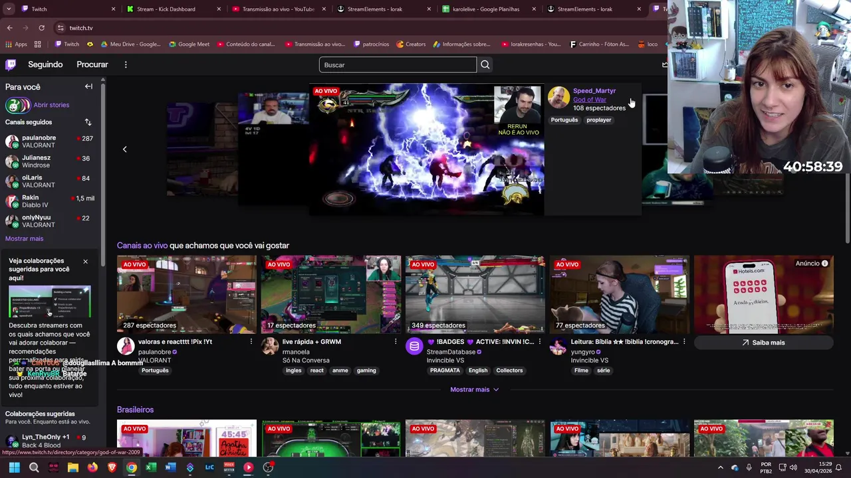Play the featured God of War stream

(x=426, y=149)
